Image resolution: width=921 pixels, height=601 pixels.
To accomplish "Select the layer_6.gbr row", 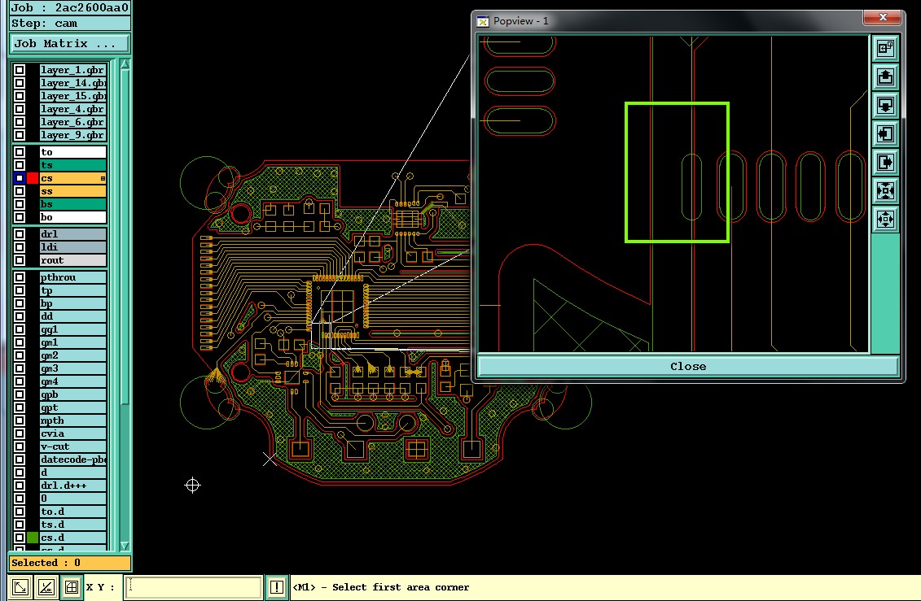I will [72, 122].
